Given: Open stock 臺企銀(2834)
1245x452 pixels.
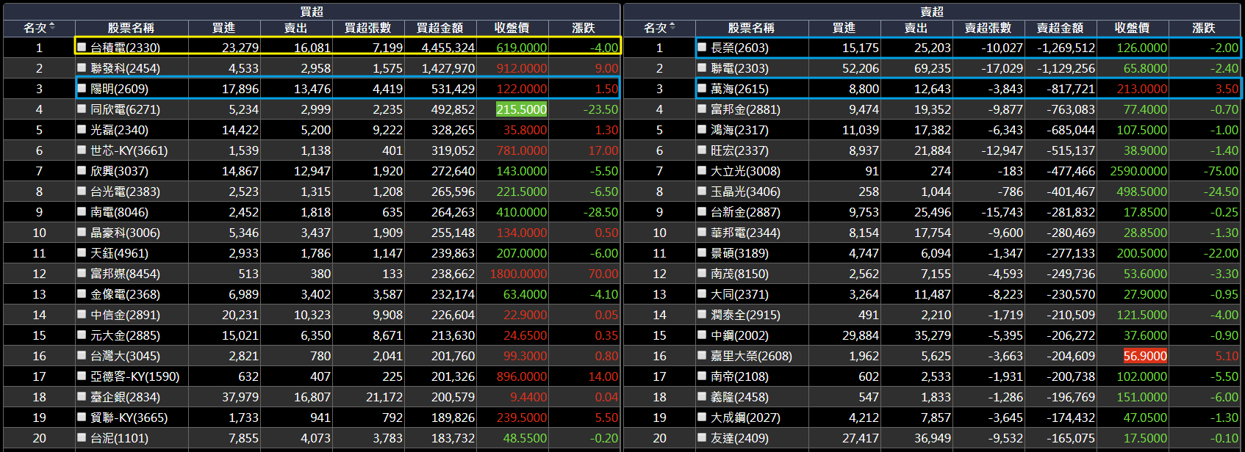Looking at the screenshot, I should [125, 397].
